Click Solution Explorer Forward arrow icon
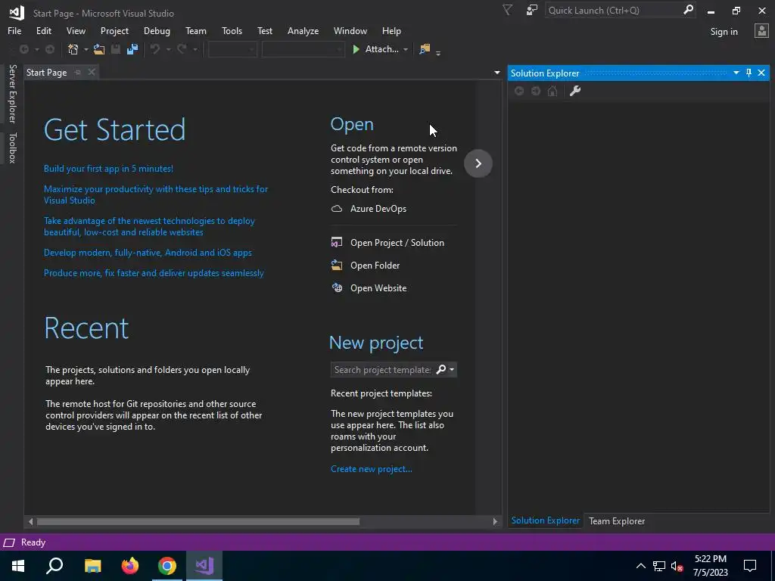Image resolution: width=775 pixels, height=581 pixels. (536, 92)
